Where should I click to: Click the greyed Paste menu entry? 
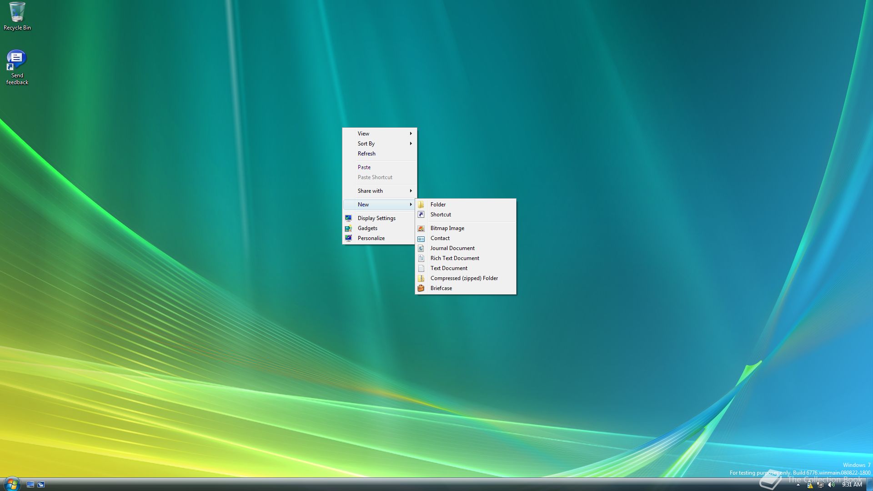click(x=380, y=167)
